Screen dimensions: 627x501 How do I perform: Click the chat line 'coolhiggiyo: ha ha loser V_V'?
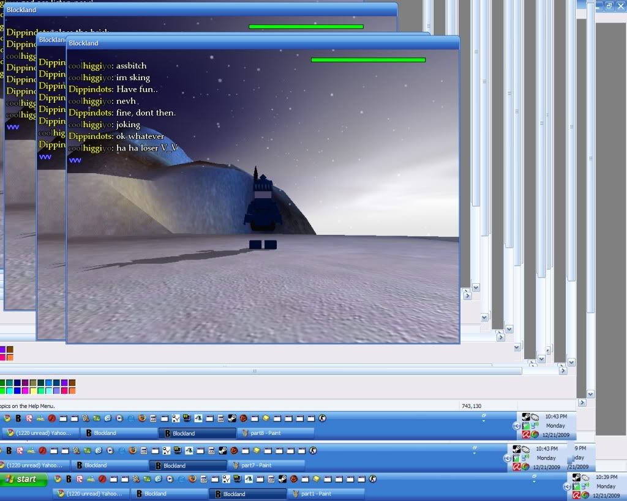123,148
